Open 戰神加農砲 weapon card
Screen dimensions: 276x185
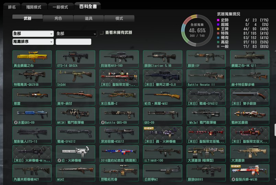(250, 116)
